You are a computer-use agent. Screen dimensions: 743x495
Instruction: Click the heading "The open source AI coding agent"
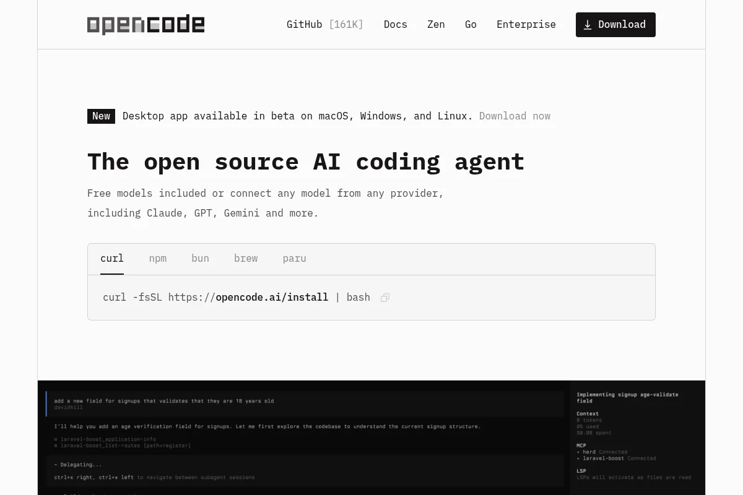click(x=306, y=162)
